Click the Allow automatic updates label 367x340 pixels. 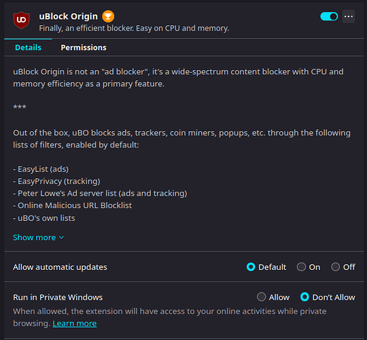pos(60,267)
